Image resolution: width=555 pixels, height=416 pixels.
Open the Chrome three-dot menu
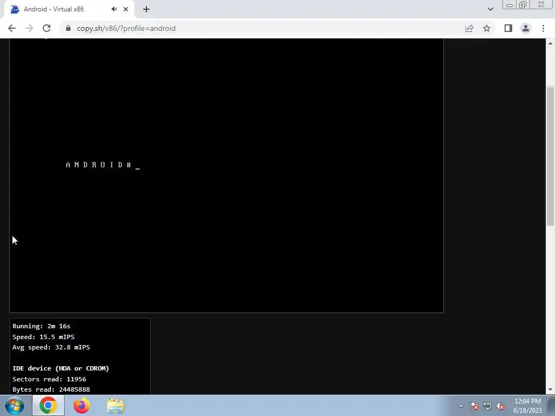pos(543,28)
